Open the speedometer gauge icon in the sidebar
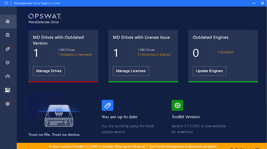 pyautogui.click(x=8, y=76)
